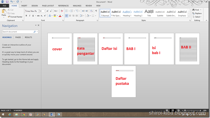Grow font size with larger A icon
The height and width of the screenshot is (118, 210).
[x=47, y=11]
